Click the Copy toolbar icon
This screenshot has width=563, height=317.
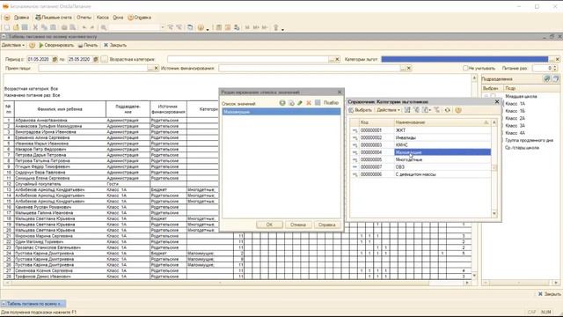[44, 27]
